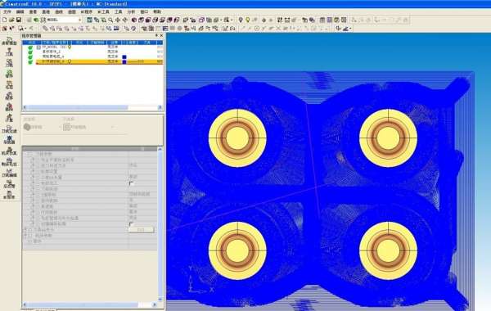Click the blue color swatch in highlighted row
Image resolution: width=491 pixels, height=311 pixels.
pyautogui.click(x=124, y=61)
